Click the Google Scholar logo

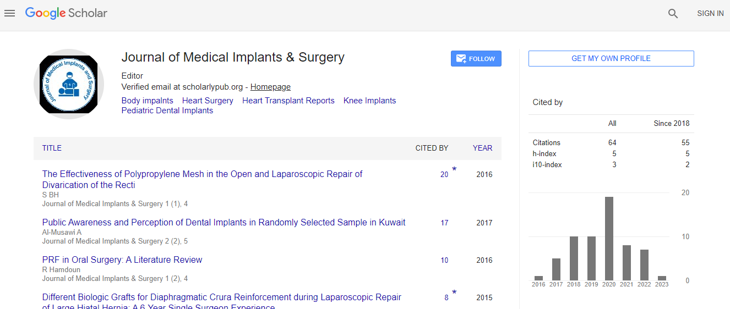(x=66, y=13)
